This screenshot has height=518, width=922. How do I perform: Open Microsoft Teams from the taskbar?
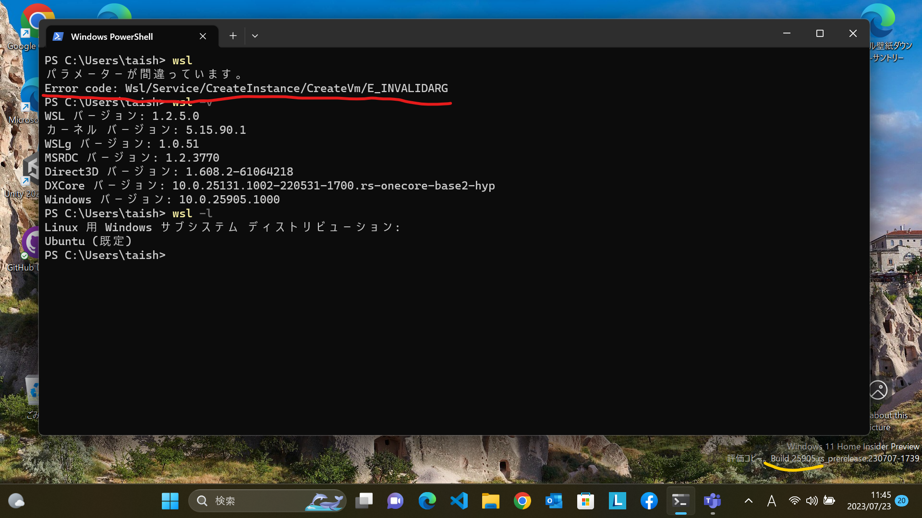[712, 501]
